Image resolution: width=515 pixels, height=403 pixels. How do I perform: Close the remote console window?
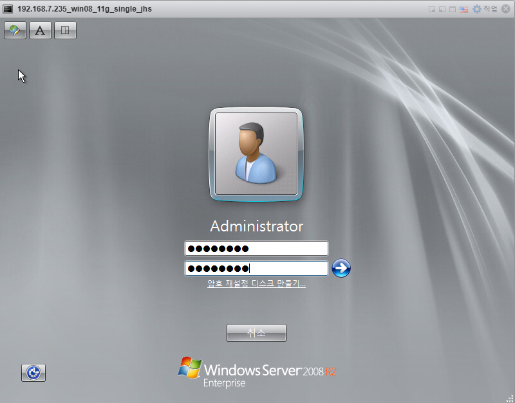tap(506, 9)
